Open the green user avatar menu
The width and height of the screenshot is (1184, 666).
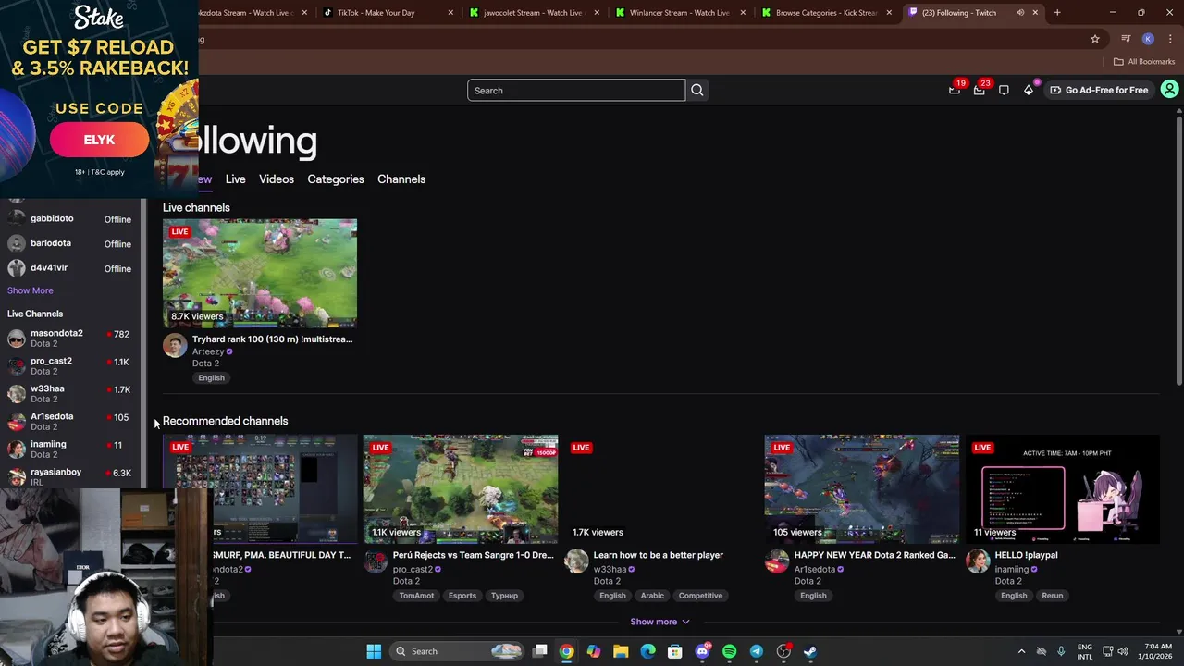1169,90
